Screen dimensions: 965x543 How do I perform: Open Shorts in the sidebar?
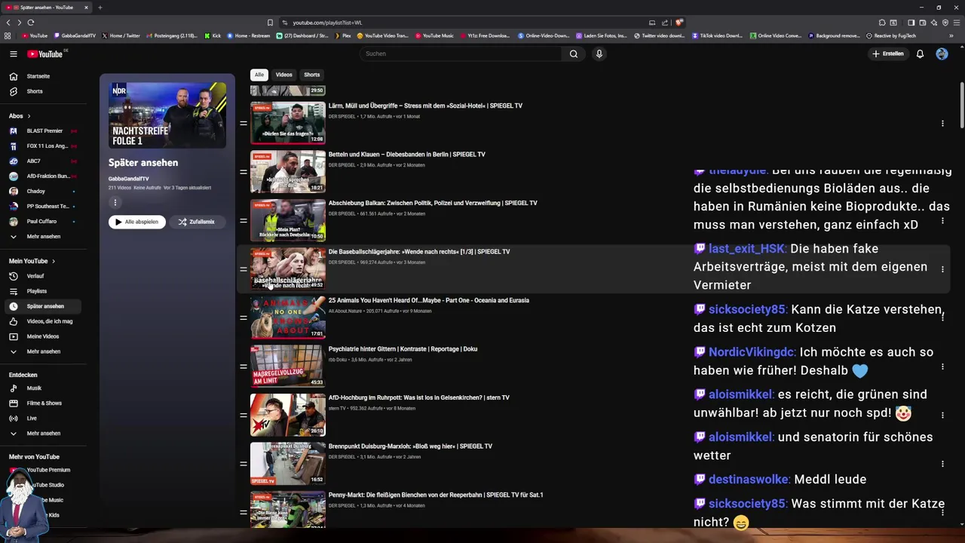(42, 91)
